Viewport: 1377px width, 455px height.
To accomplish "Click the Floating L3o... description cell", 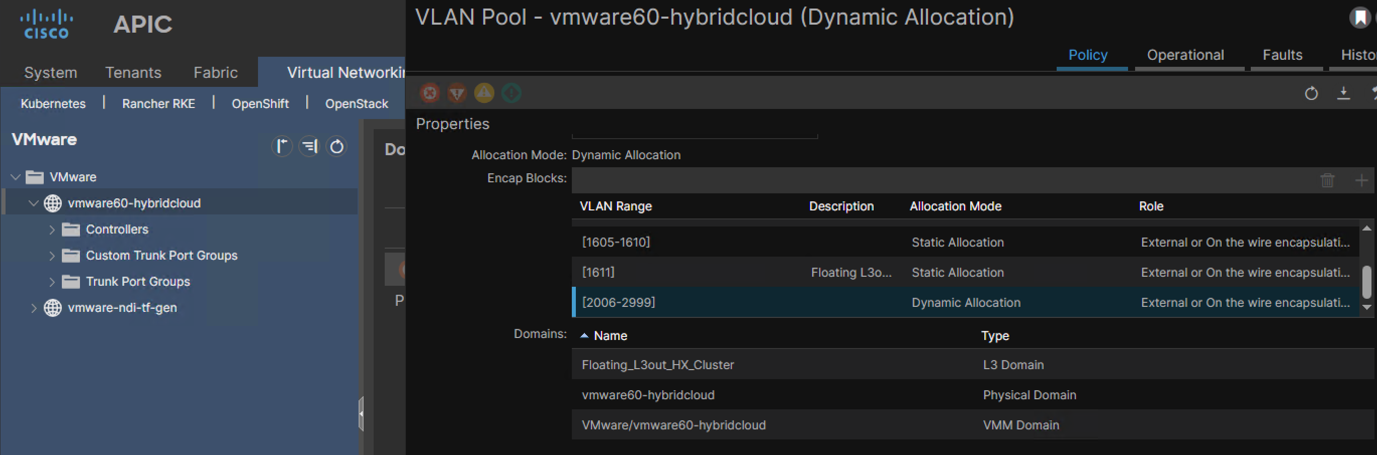I will [851, 272].
